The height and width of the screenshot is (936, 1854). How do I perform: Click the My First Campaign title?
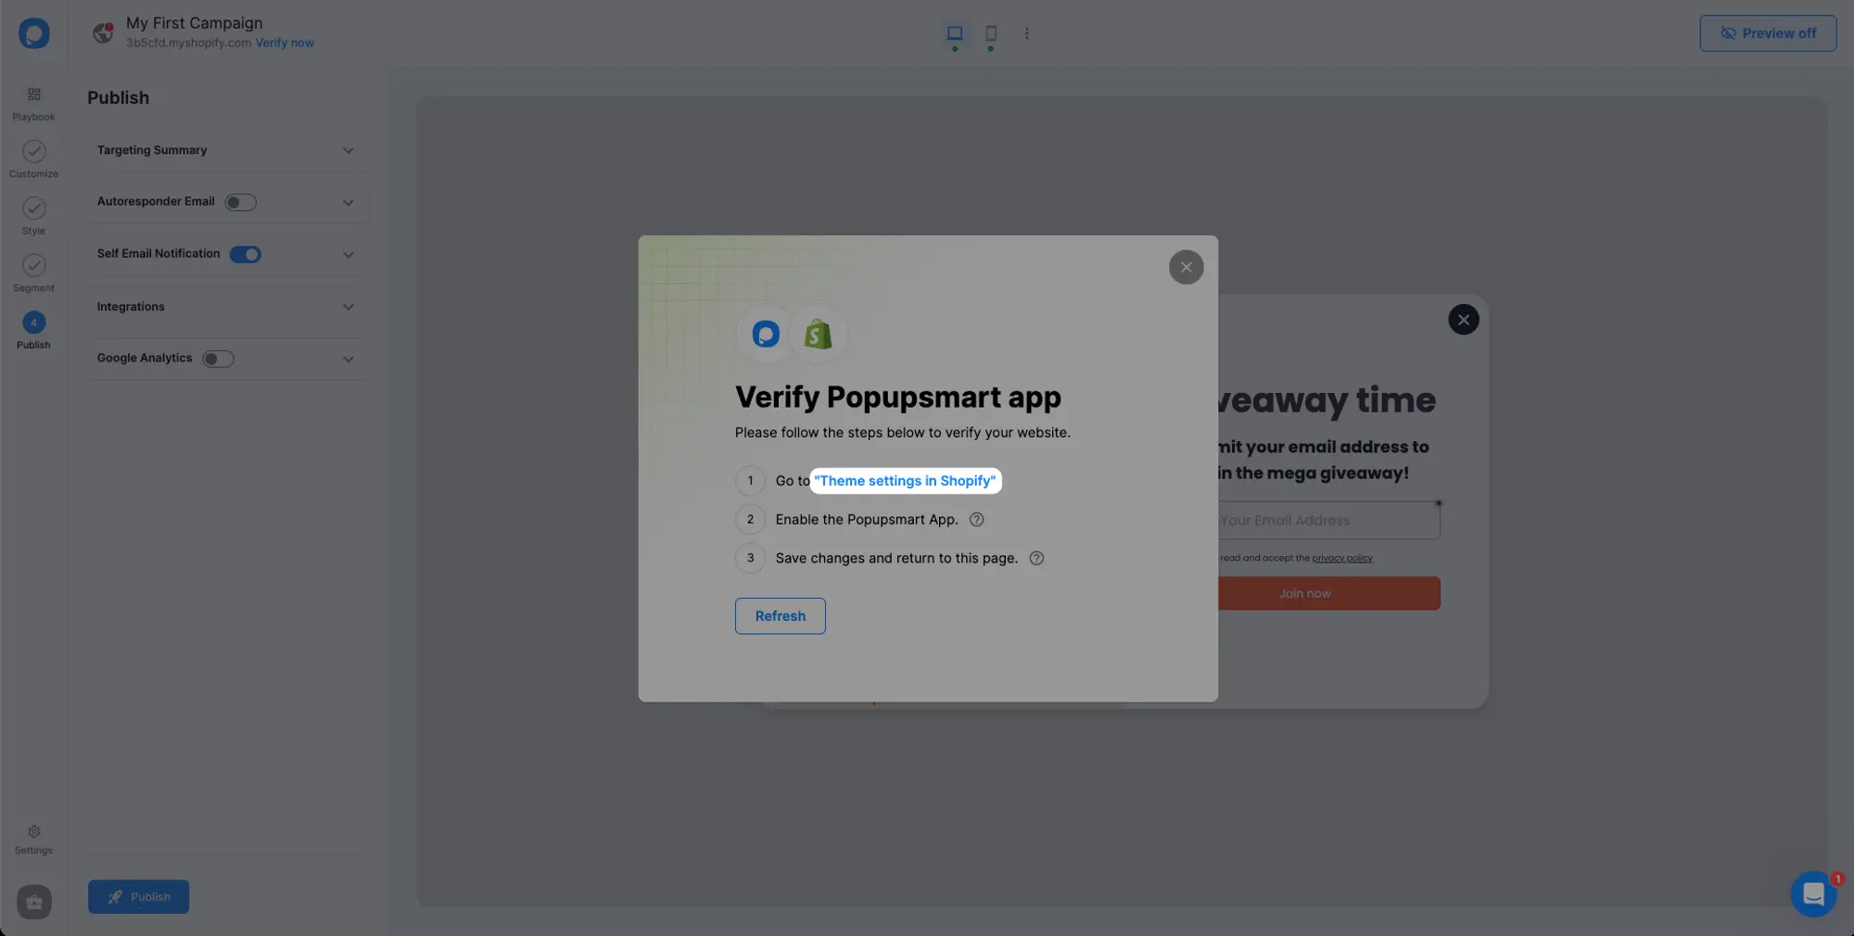(x=195, y=23)
